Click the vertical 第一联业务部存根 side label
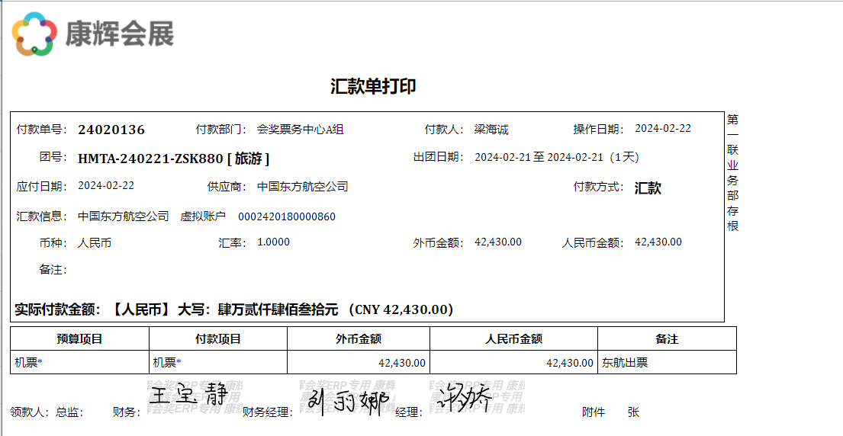This screenshot has width=843, height=436. [732, 173]
